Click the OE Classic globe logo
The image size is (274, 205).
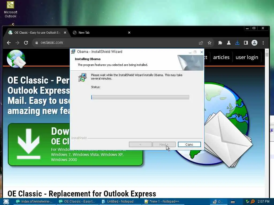pyautogui.click(x=16, y=59)
